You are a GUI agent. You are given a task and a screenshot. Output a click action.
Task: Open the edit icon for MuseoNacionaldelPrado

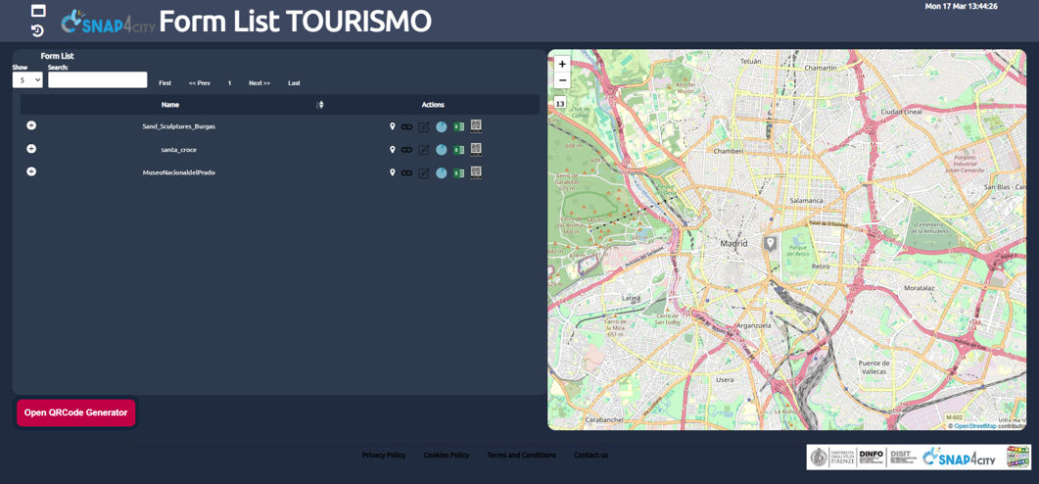click(424, 173)
